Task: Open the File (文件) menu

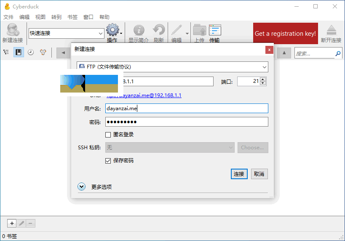Action: pos(8,17)
